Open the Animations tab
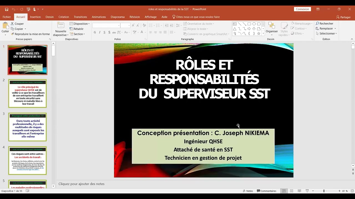The height and width of the screenshot is (199, 355). tap(99, 17)
